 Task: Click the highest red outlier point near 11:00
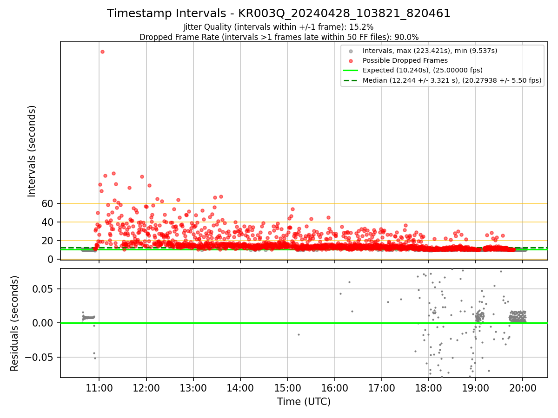[102, 52]
